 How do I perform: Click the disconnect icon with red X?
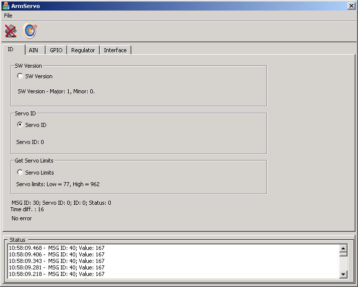11,31
